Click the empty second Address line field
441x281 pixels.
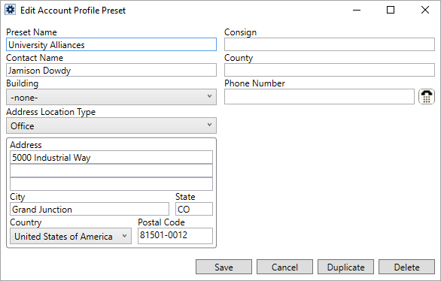[111, 171]
